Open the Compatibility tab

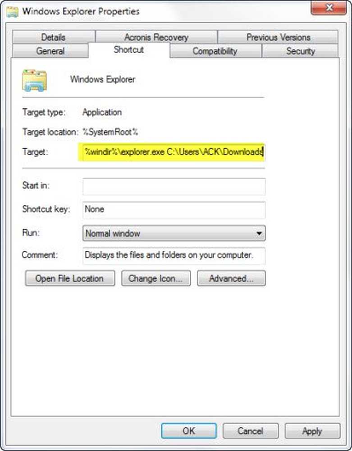click(215, 51)
